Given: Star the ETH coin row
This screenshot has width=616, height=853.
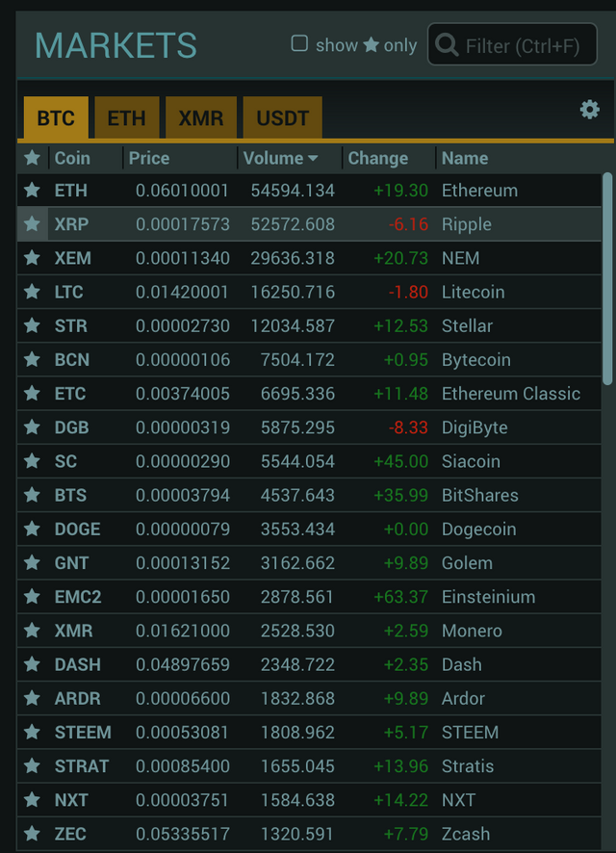Looking at the screenshot, I should (x=32, y=190).
